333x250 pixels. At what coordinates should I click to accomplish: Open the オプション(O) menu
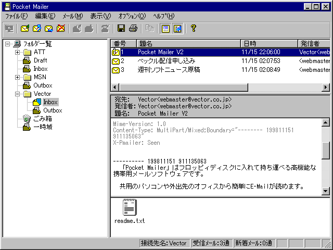132,16
